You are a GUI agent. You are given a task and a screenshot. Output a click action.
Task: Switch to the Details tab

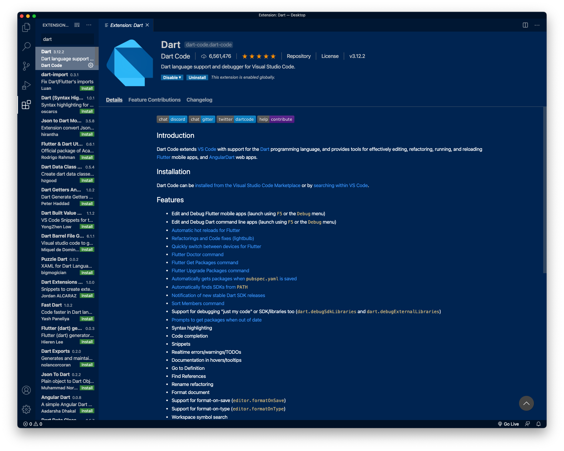114,100
